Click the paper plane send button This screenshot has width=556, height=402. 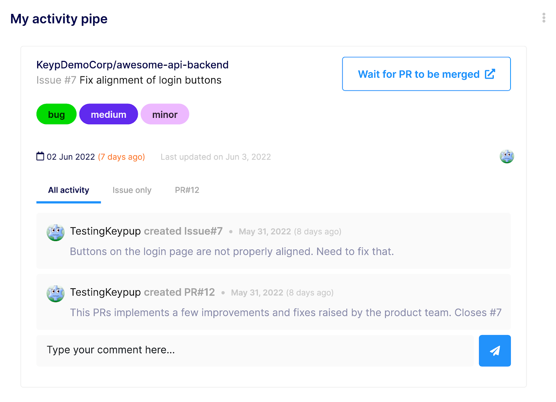(x=494, y=351)
